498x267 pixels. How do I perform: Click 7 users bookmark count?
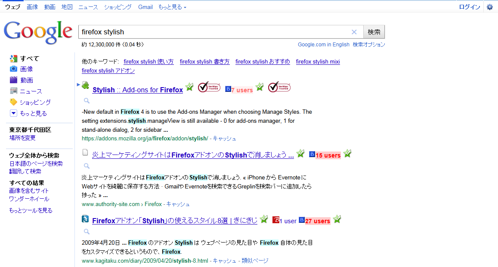(x=242, y=90)
